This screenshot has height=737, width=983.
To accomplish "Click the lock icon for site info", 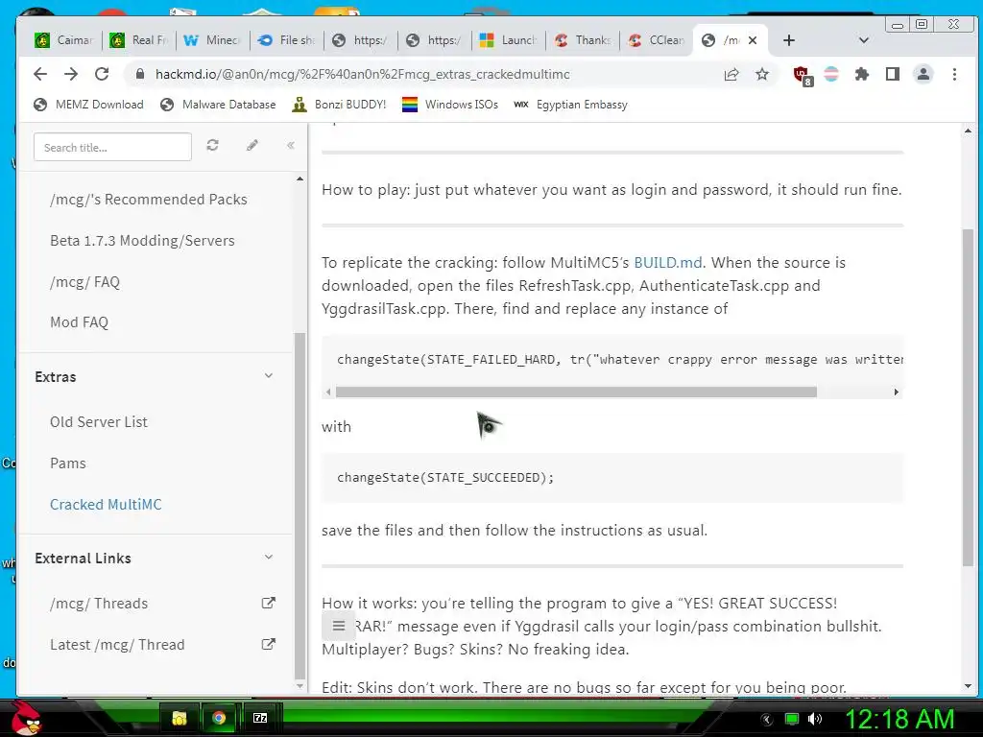I will coord(140,74).
